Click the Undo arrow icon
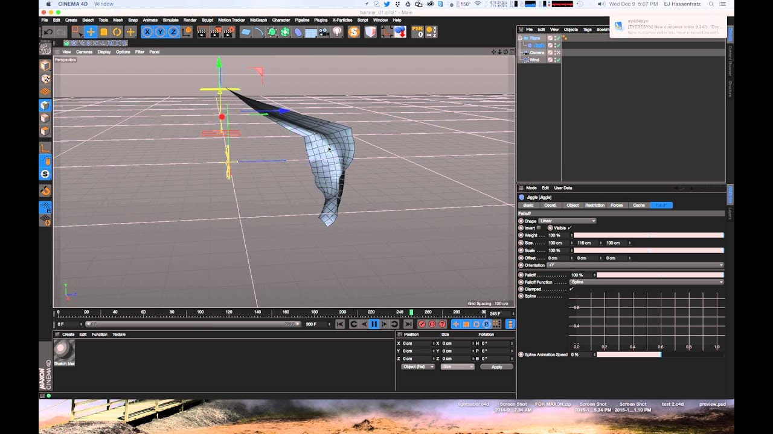The image size is (773, 434). [48, 32]
